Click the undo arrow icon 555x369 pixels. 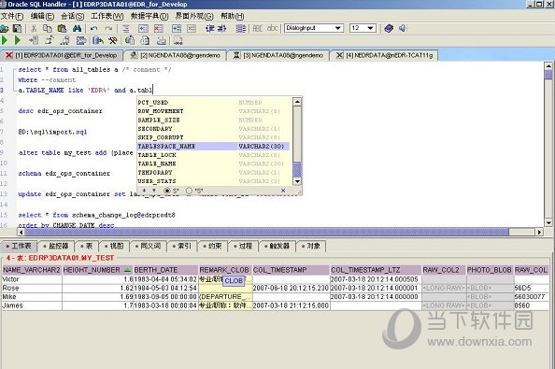tap(93, 28)
